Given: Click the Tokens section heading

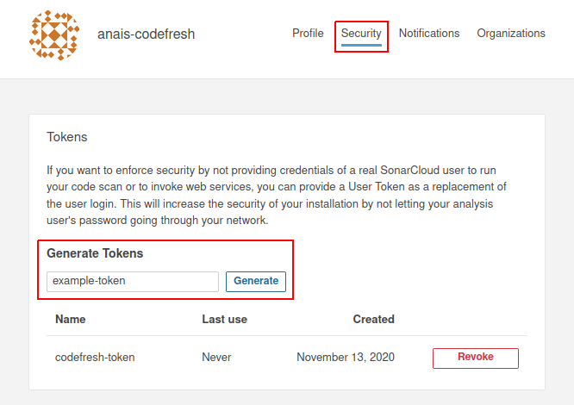Looking at the screenshot, I should [66, 137].
